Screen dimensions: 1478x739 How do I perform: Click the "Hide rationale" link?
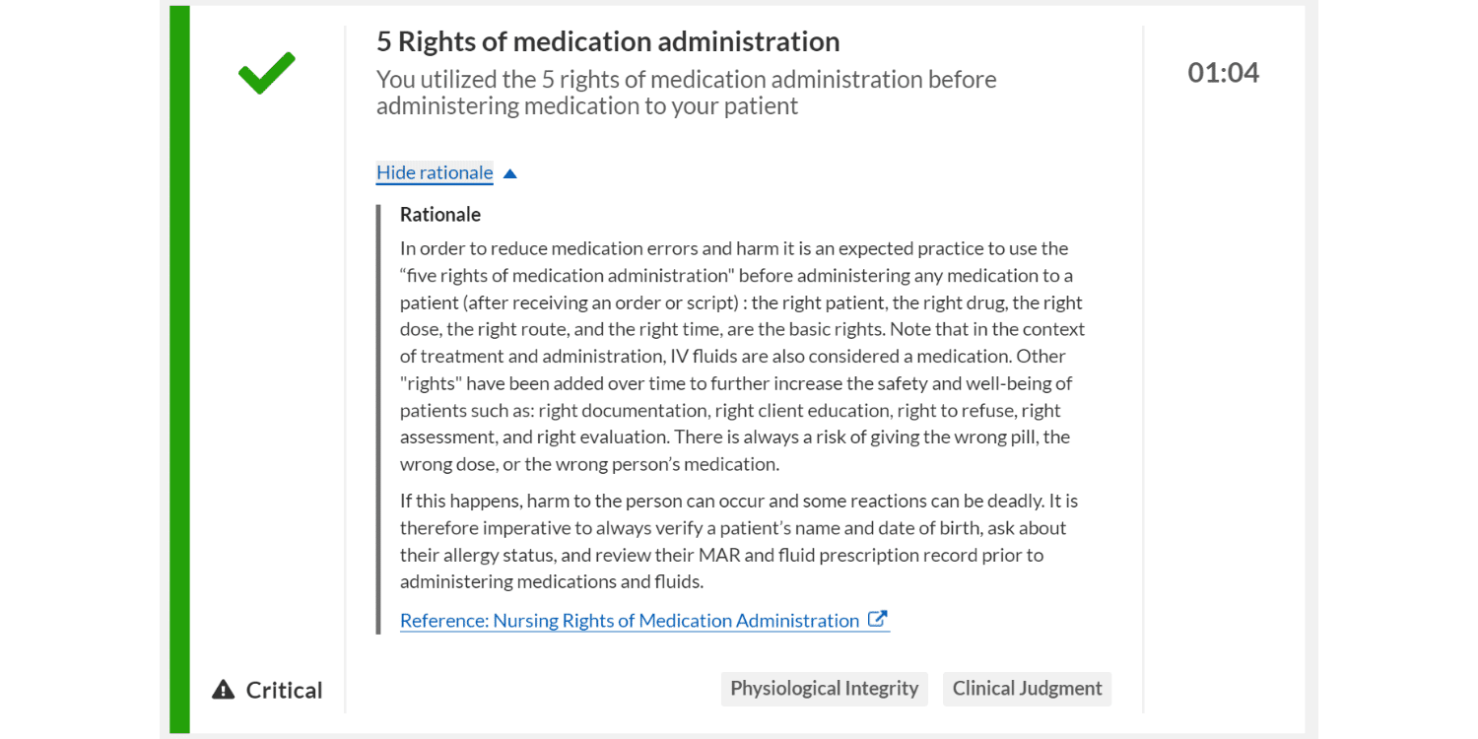coord(435,172)
